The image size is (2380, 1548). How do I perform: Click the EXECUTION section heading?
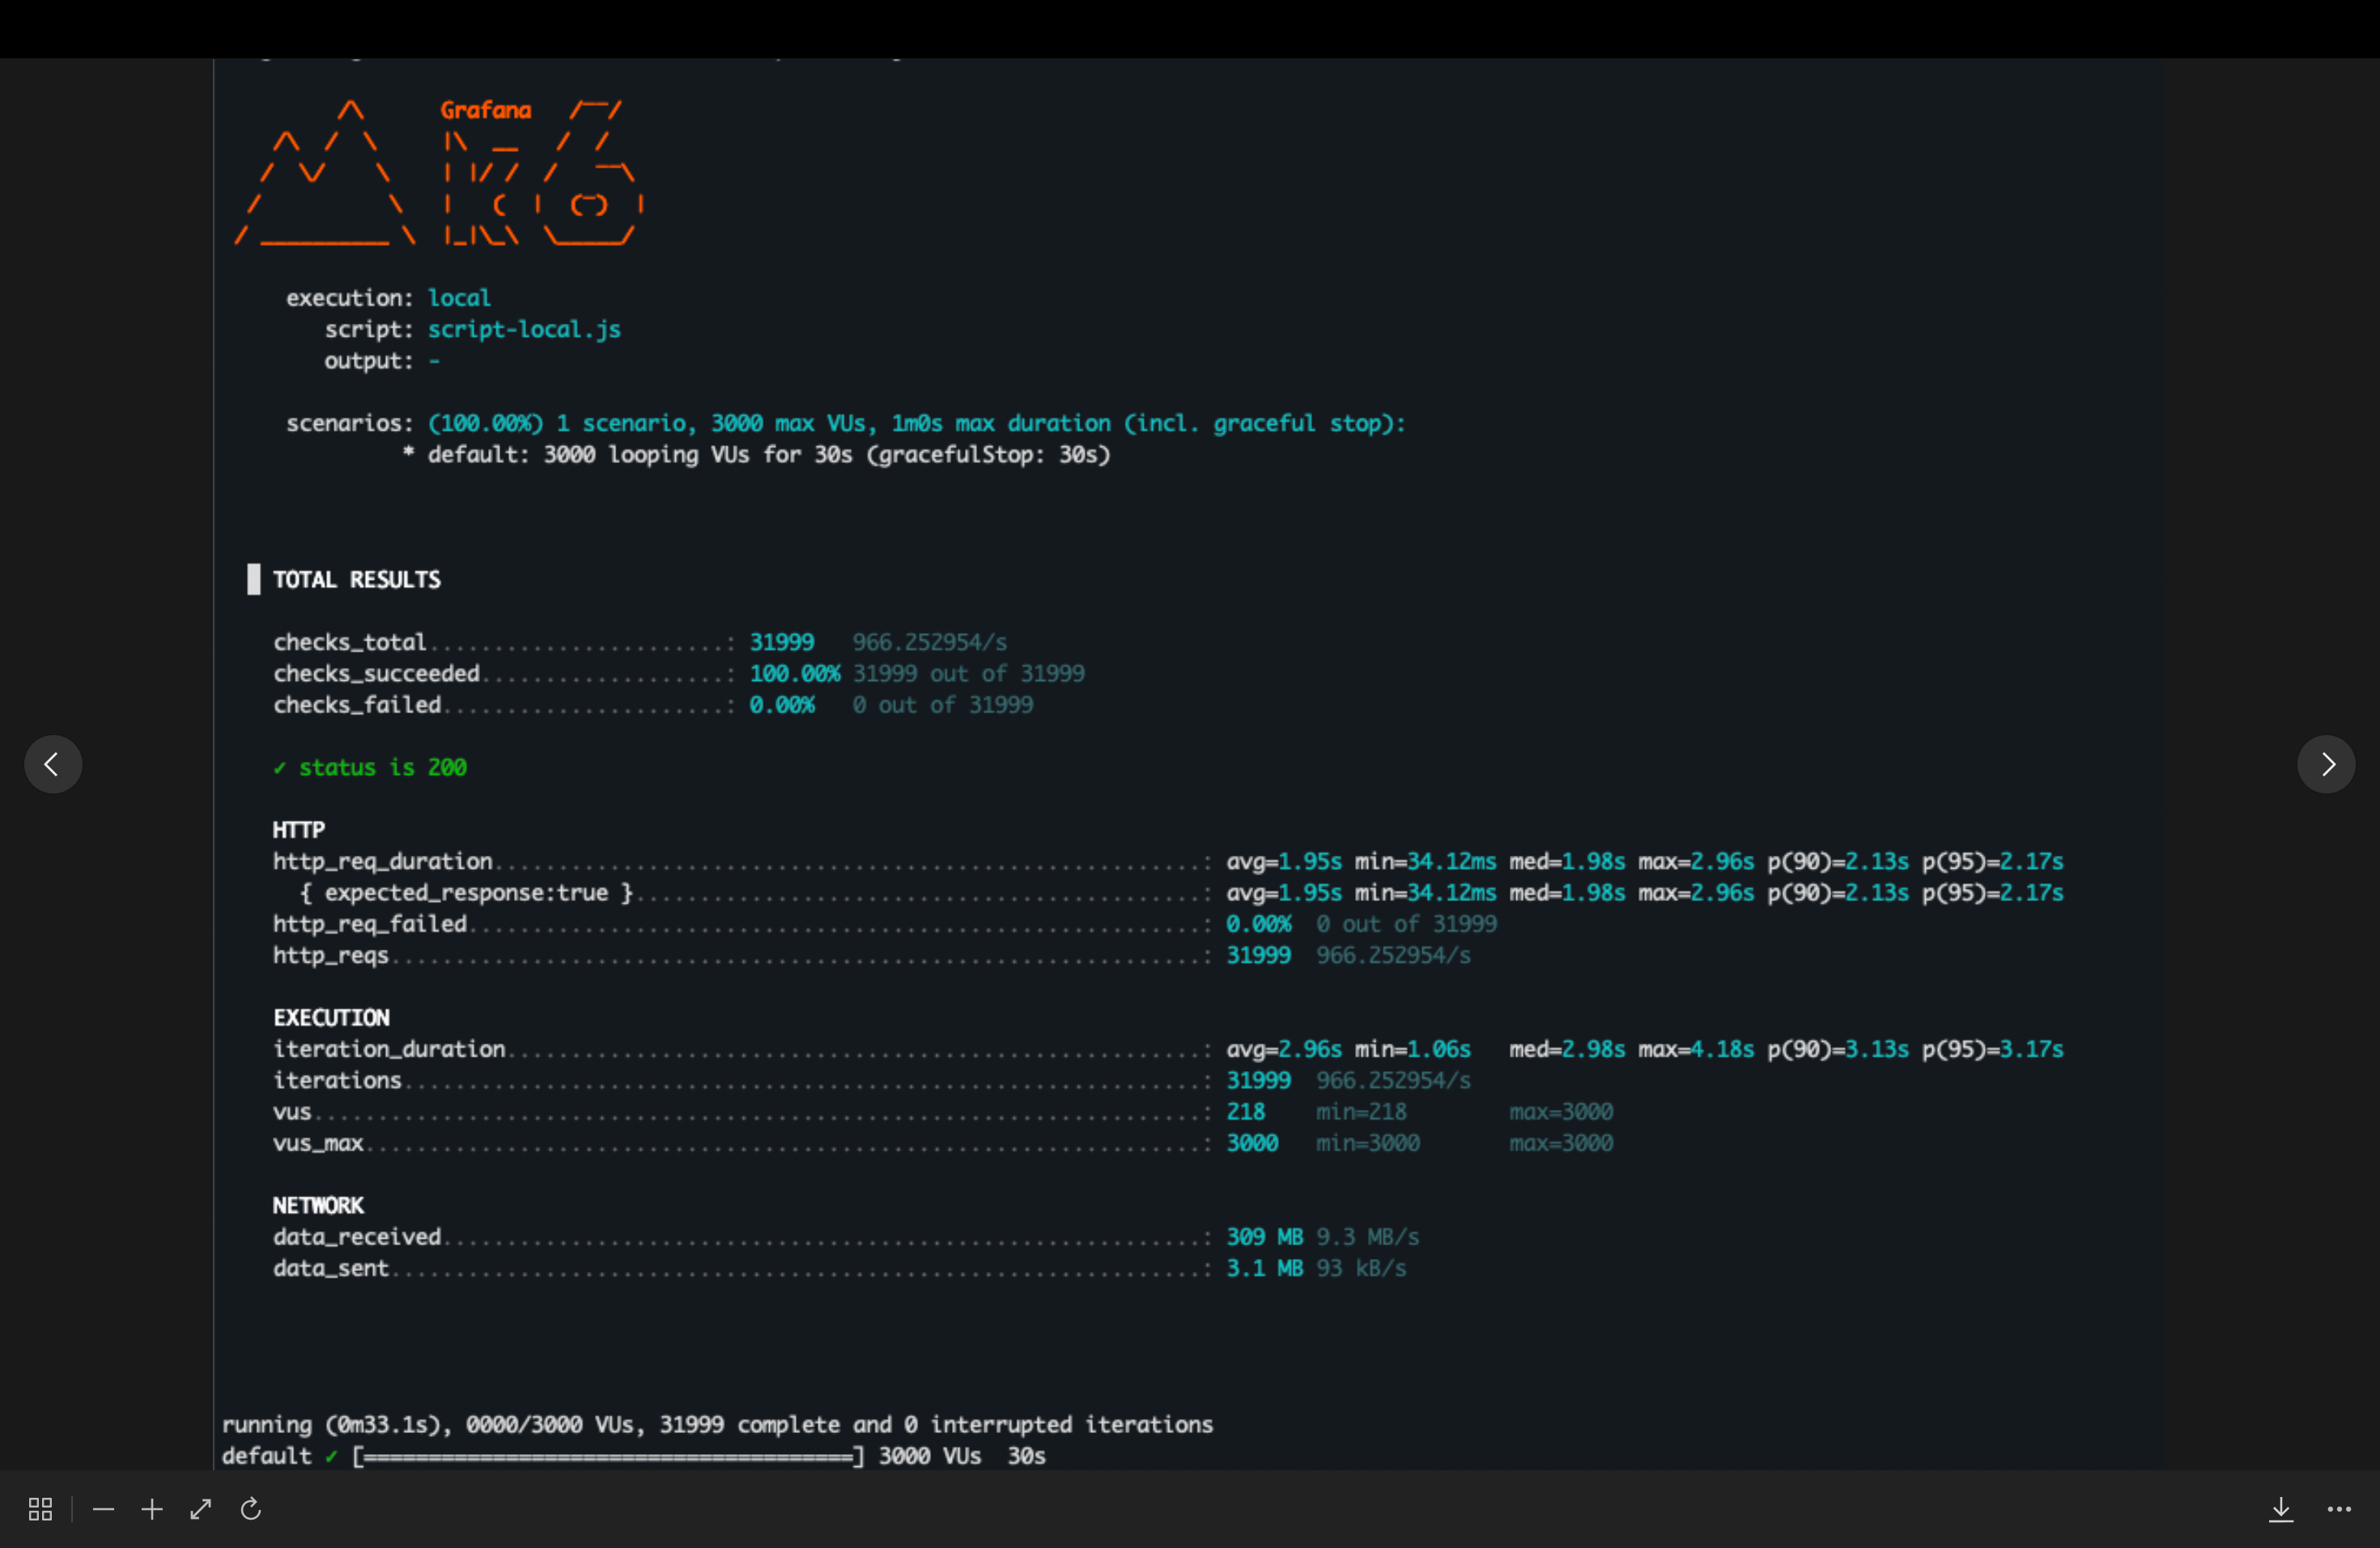click(x=331, y=1017)
